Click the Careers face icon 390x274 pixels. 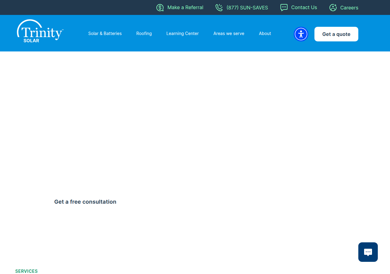tap(333, 8)
